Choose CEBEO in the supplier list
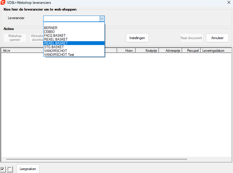 74,32
